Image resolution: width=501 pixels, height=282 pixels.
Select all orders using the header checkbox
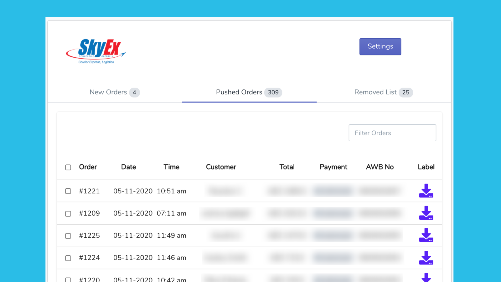[68, 167]
